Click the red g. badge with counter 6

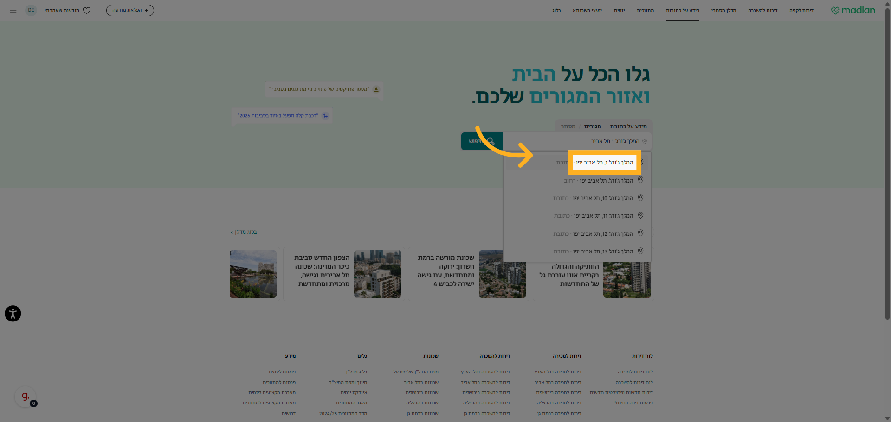pos(26,395)
